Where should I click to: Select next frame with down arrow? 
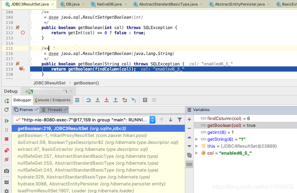pos(171,120)
